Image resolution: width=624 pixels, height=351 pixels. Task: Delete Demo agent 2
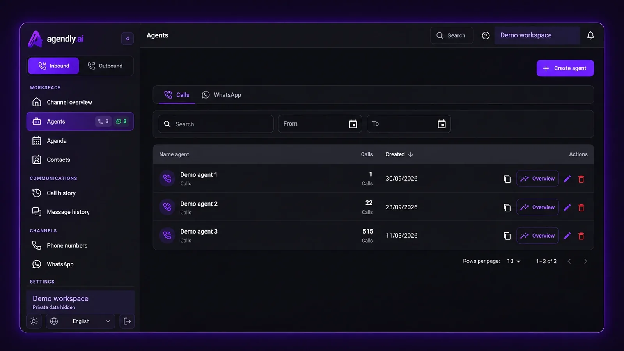point(581,207)
